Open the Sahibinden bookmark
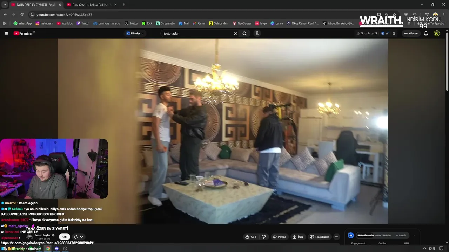The height and width of the screenshot is (252, 449). [219, 23]
